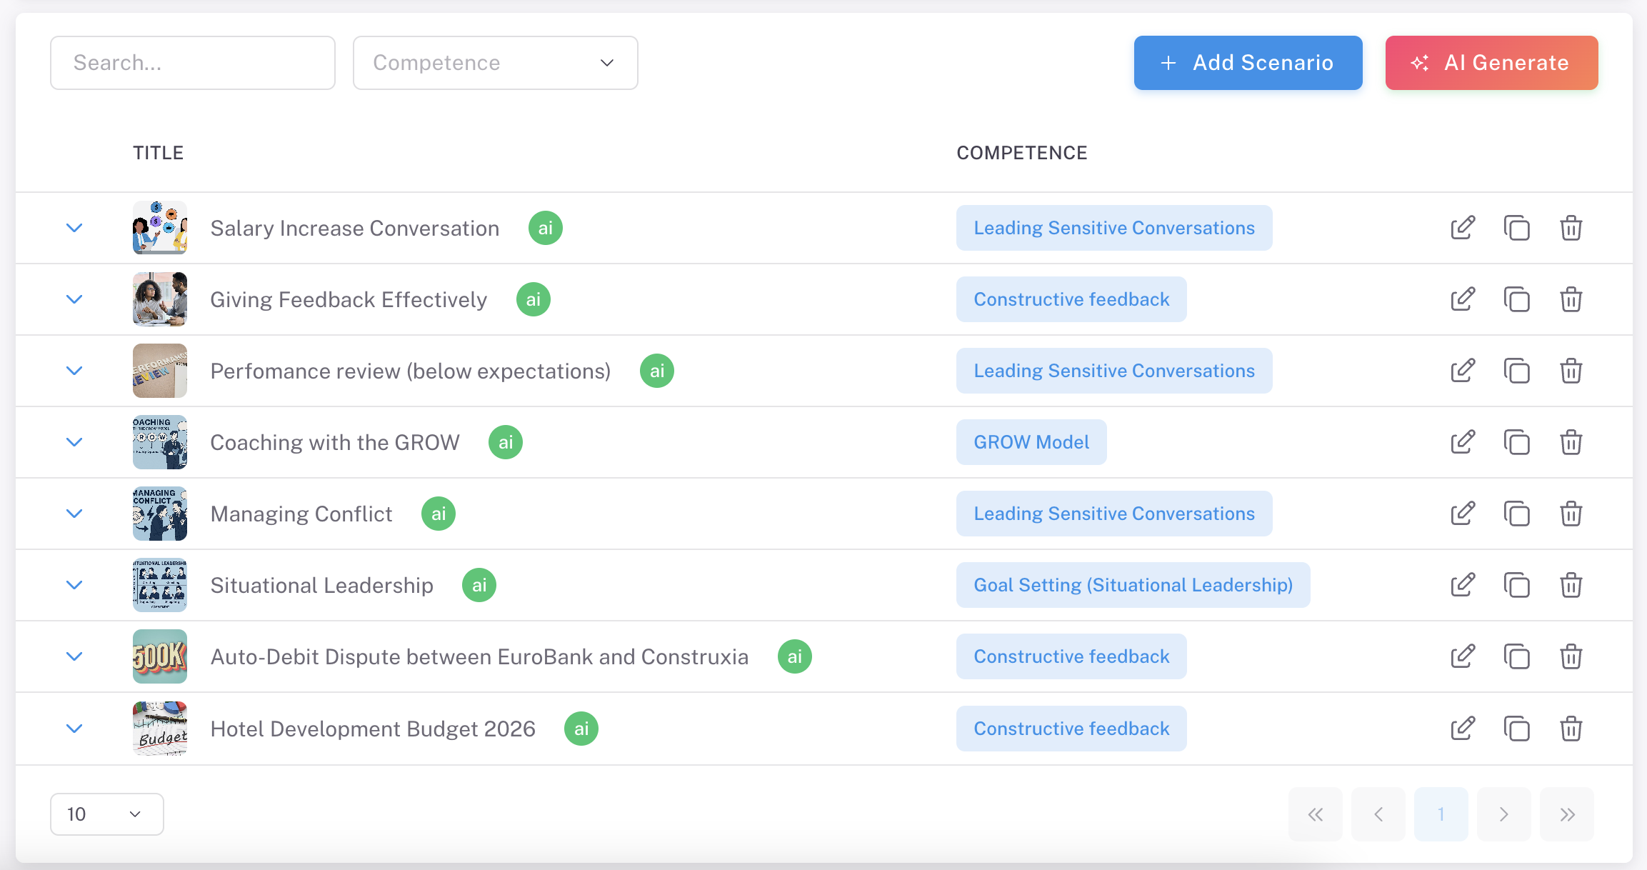Image resolution: width=1647 pixels, height=870 pixels.
Task: Go to pagination page 1
Action: [1441, 814]
